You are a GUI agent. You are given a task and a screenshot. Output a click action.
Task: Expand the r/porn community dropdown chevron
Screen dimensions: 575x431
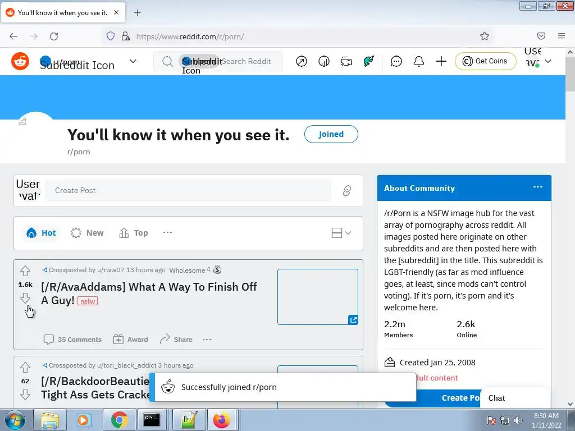click(133, 61)
